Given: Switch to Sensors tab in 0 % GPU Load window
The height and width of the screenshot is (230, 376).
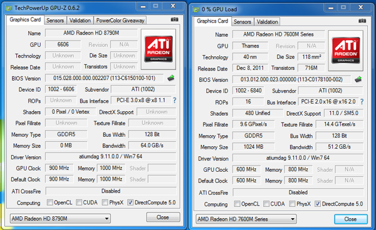Looking at the screenshot, I should pyautogui.click(x=243, y=22).
